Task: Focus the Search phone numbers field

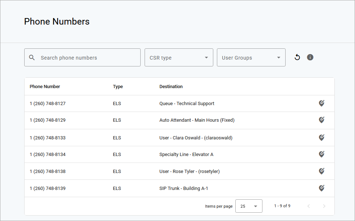Action: (x=87, y=58)
